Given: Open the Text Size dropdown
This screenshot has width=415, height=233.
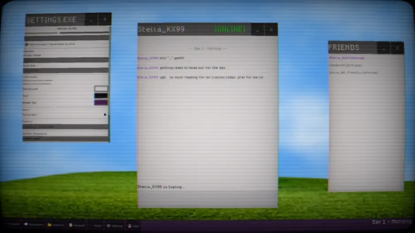Looking at the screenshot, I should pos(66,70).
